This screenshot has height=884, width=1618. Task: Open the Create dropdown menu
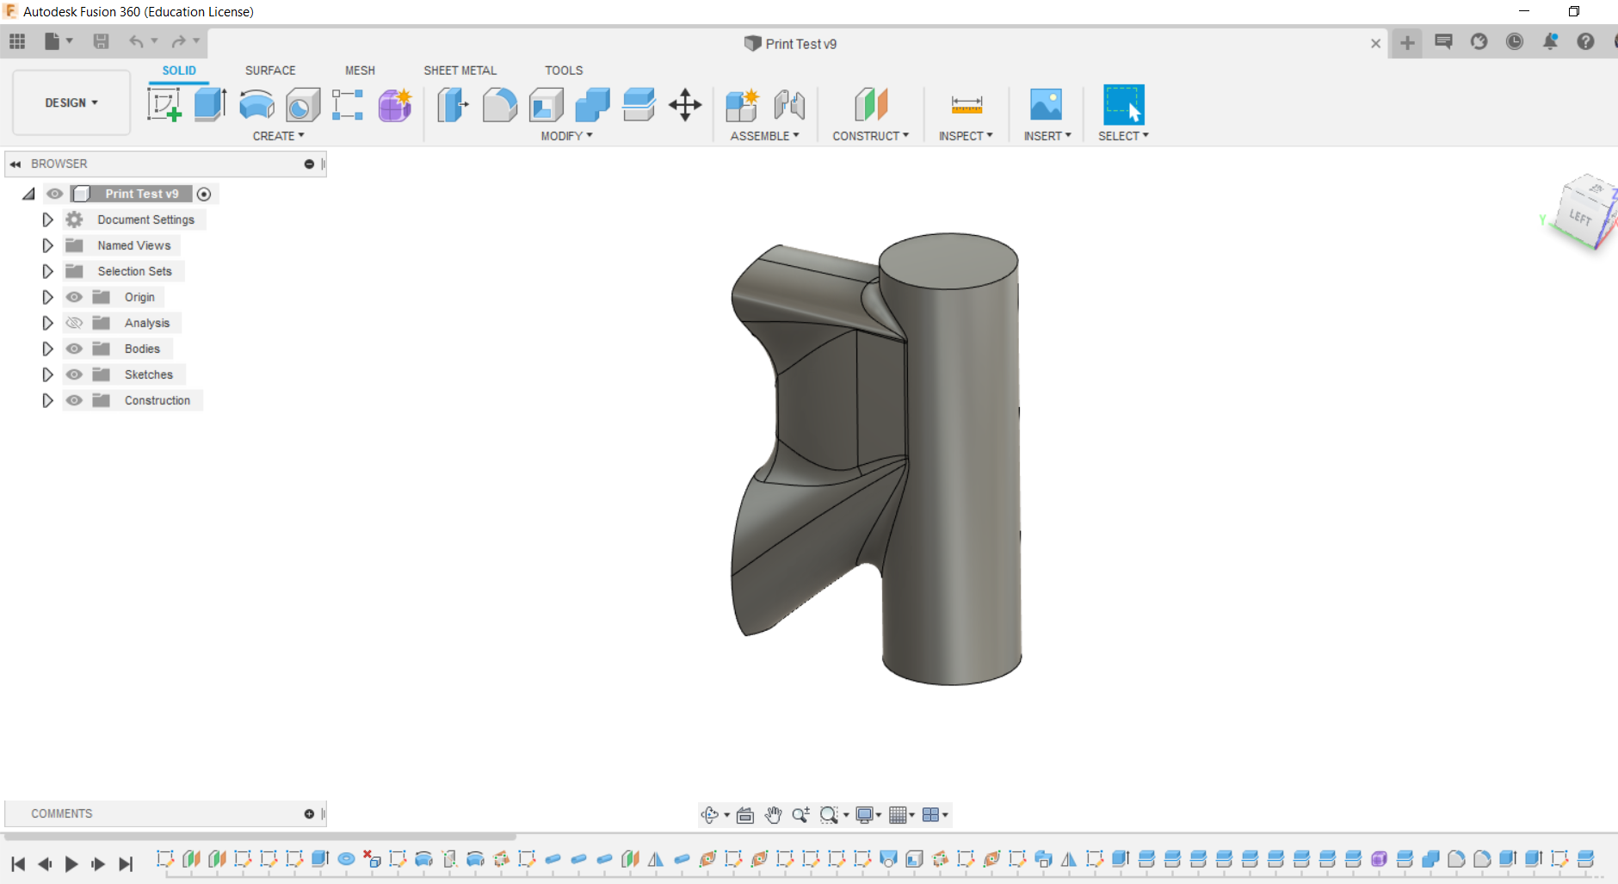(278, 136)
